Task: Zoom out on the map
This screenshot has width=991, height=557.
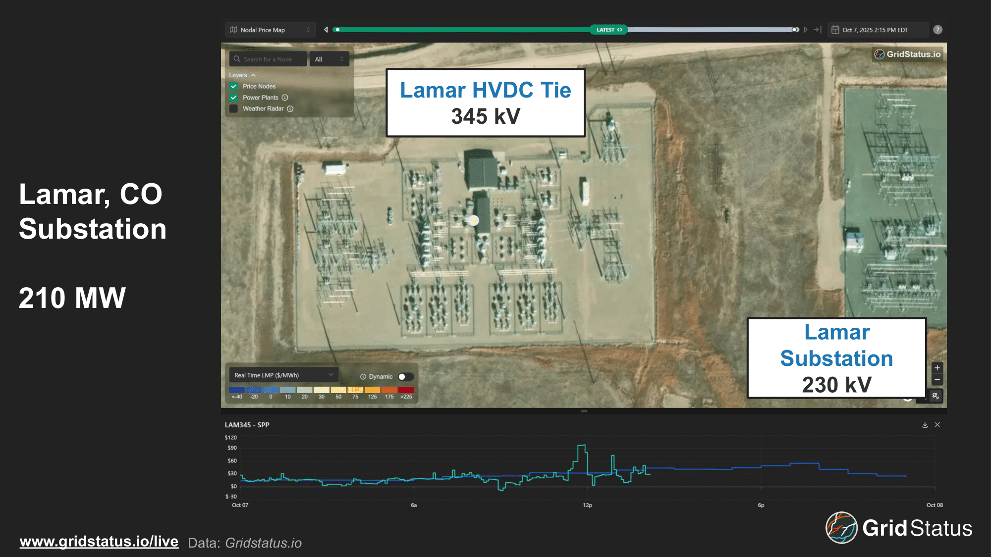Action: point(937,380)
